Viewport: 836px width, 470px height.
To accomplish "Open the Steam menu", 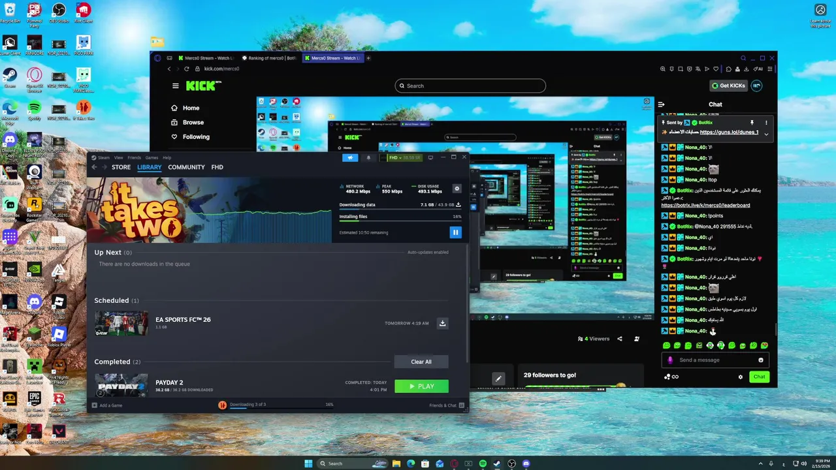I will pyautogui.click(x=104, y=157).
